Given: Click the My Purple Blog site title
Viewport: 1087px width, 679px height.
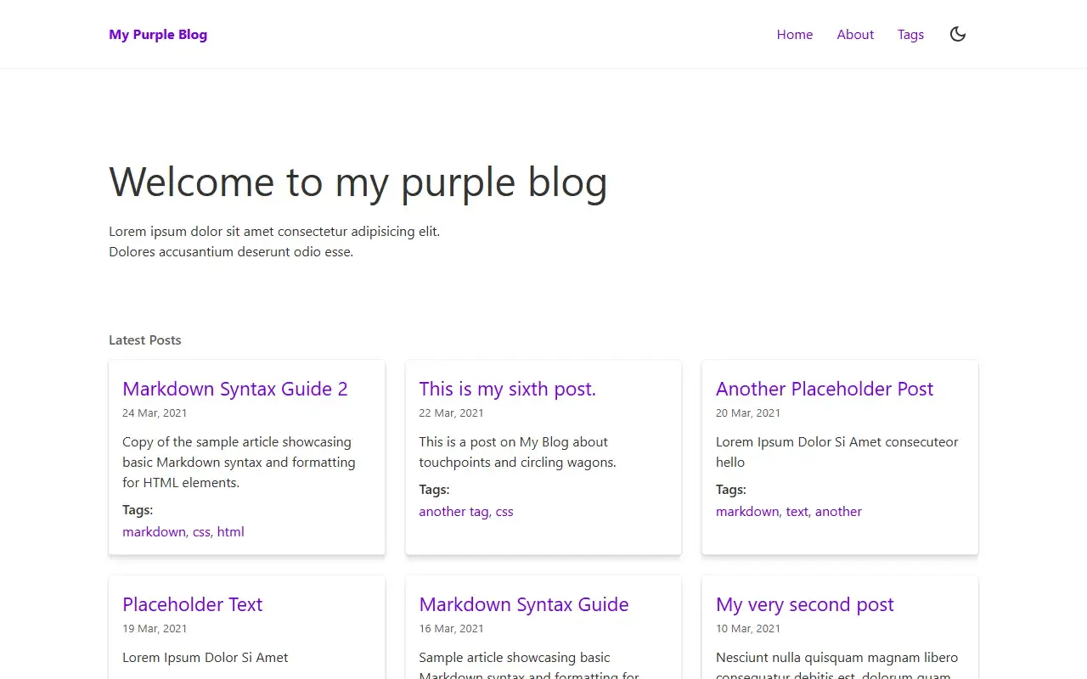Looking at the screenshot, I should (x=158, y=35).
